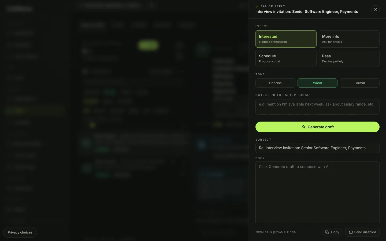Viewport: 386px width, 241px height.
Task: Focus the Notes for the AI field
Action: [317, 107]
